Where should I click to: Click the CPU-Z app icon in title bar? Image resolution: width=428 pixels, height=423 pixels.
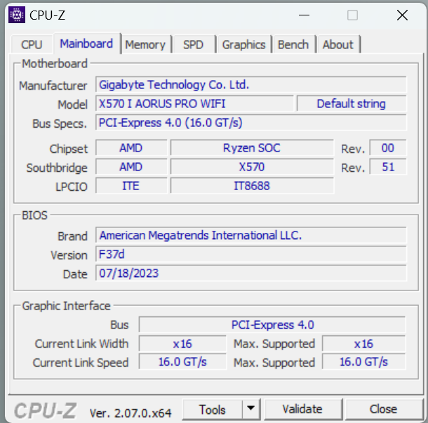coord(17,15)
